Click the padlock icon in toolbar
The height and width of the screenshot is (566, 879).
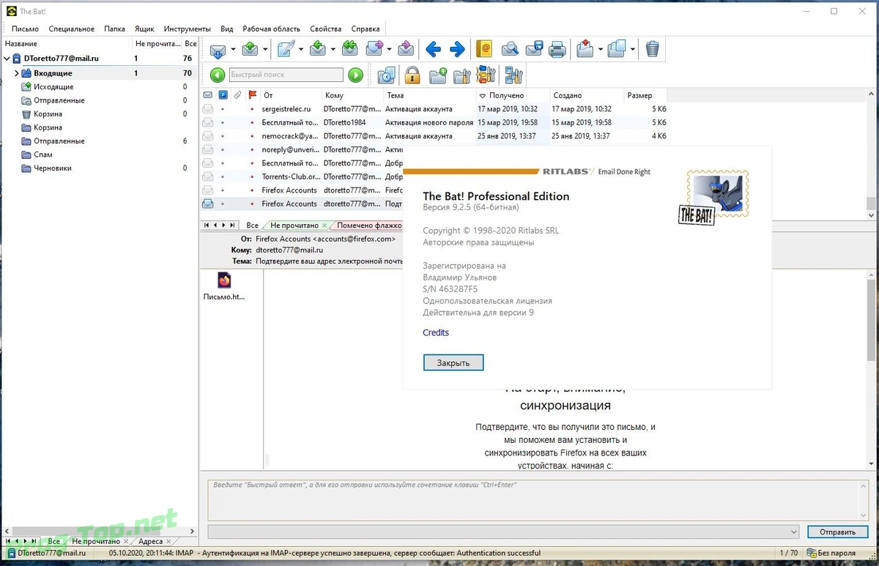412,75
